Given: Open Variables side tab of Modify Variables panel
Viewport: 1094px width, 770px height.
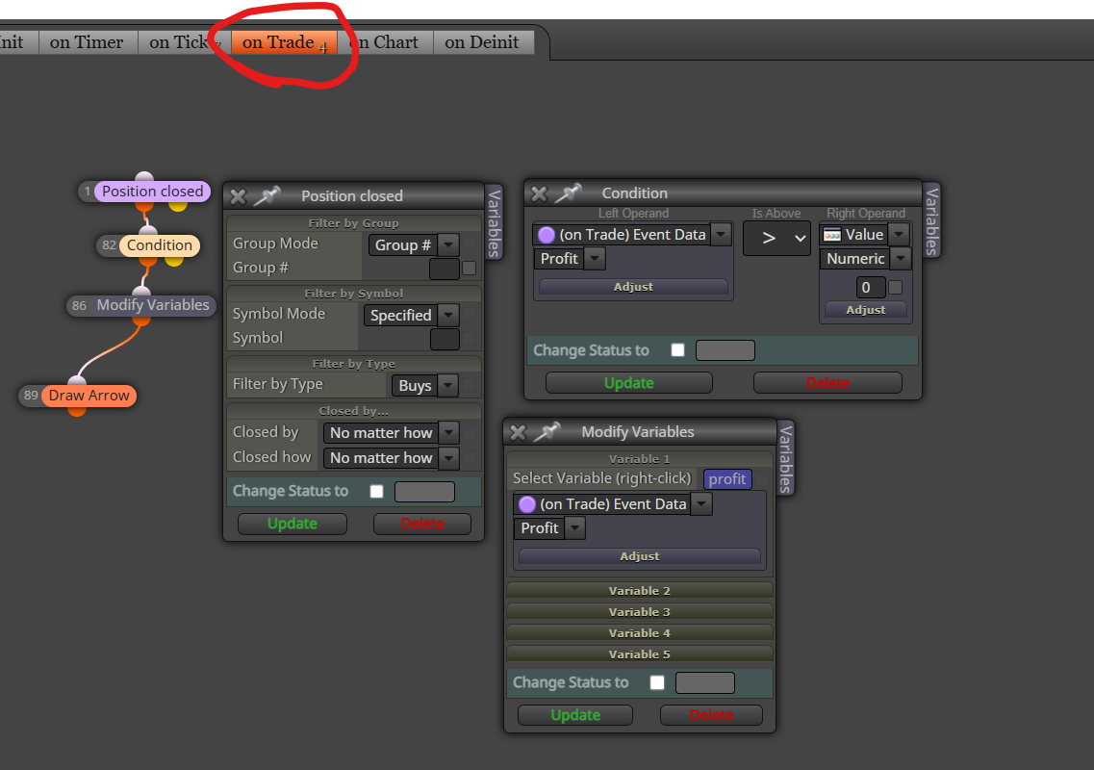Looking at the screenshot, I should point(785,458).
